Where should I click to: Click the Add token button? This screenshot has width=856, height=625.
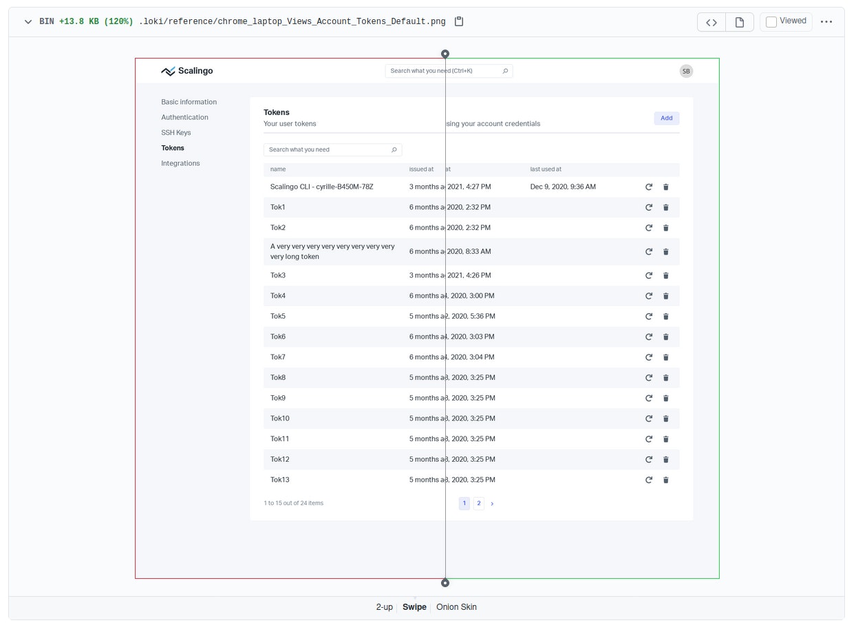pos(665,118)
